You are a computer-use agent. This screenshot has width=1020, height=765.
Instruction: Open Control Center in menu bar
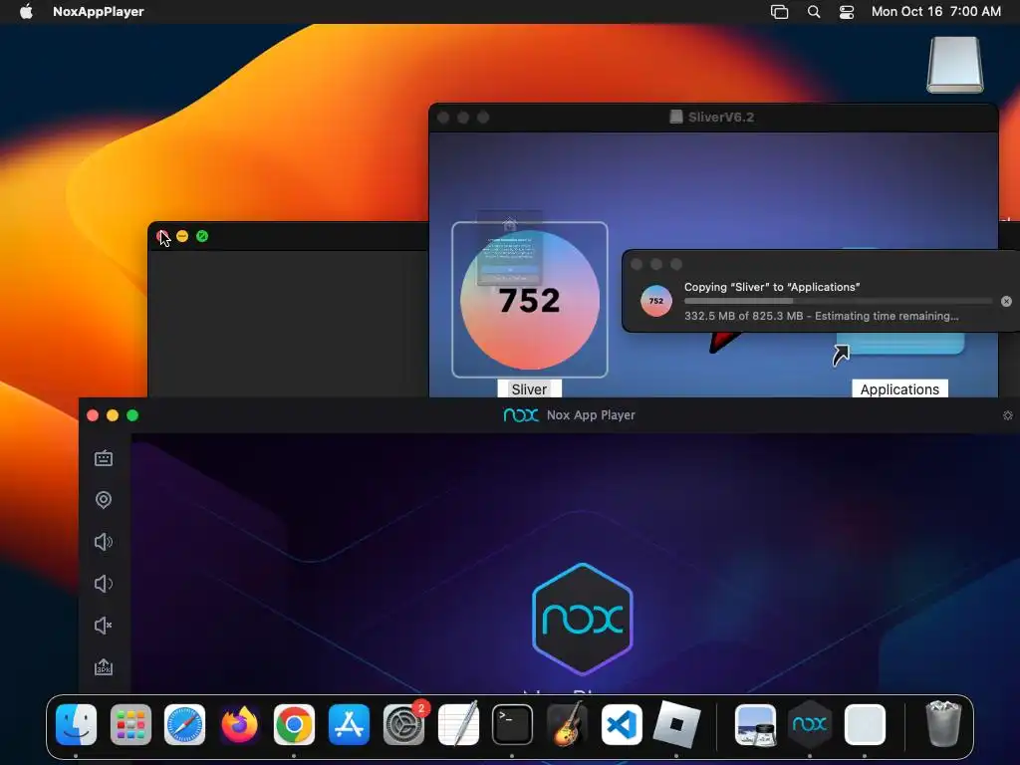tap(847, 11)
